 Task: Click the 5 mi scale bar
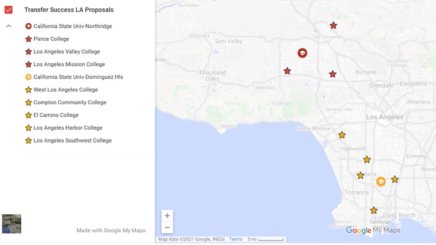pyautogui.click(x=265, y=239)
